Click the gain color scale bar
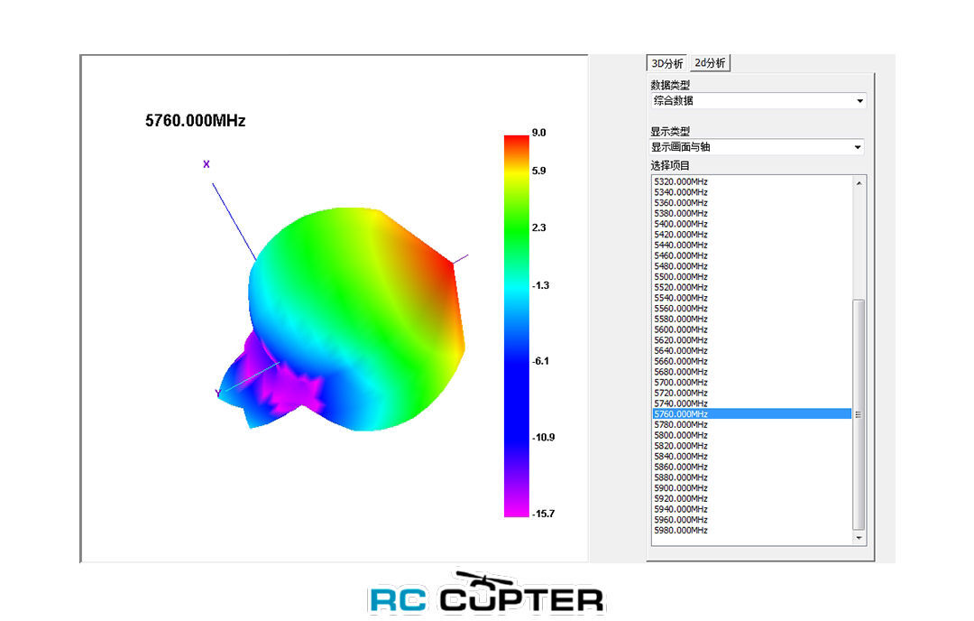The height and width of the screenshot is (621, 974). click(516, 326)
